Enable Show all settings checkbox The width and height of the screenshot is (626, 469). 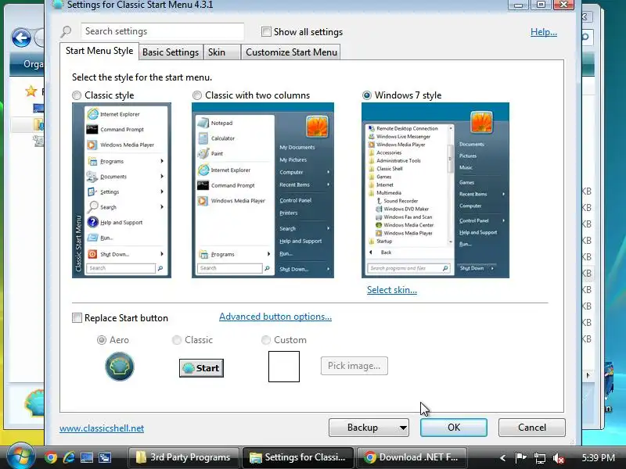pyautogui.click(x=266, y=31)
